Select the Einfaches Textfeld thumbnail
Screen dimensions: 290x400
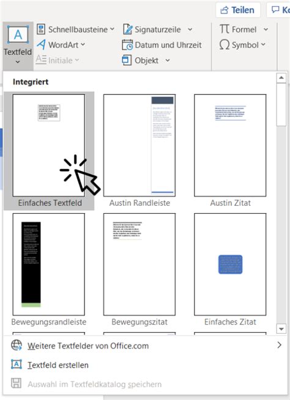tap(49, 145)
